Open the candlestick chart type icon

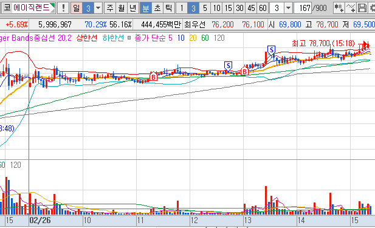339,8
